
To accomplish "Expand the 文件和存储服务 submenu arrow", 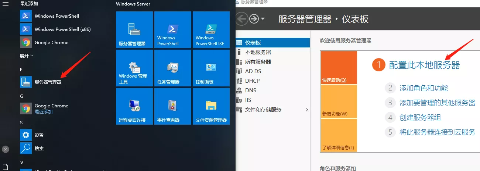I will (x=306, y=110).
